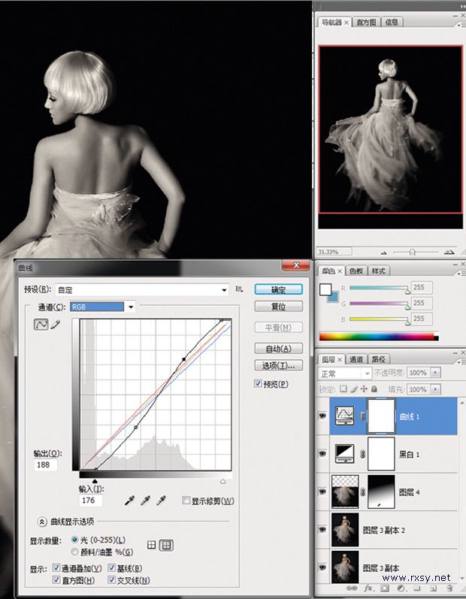This screenshot has width=466, height=599.
Task: Click the 确定 OK button
Action: point(278,289)
